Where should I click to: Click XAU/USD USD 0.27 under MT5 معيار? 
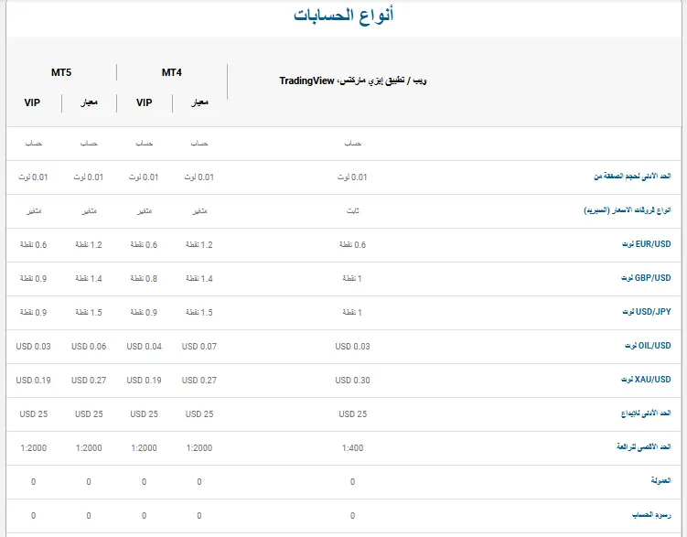tap(89, 381)
